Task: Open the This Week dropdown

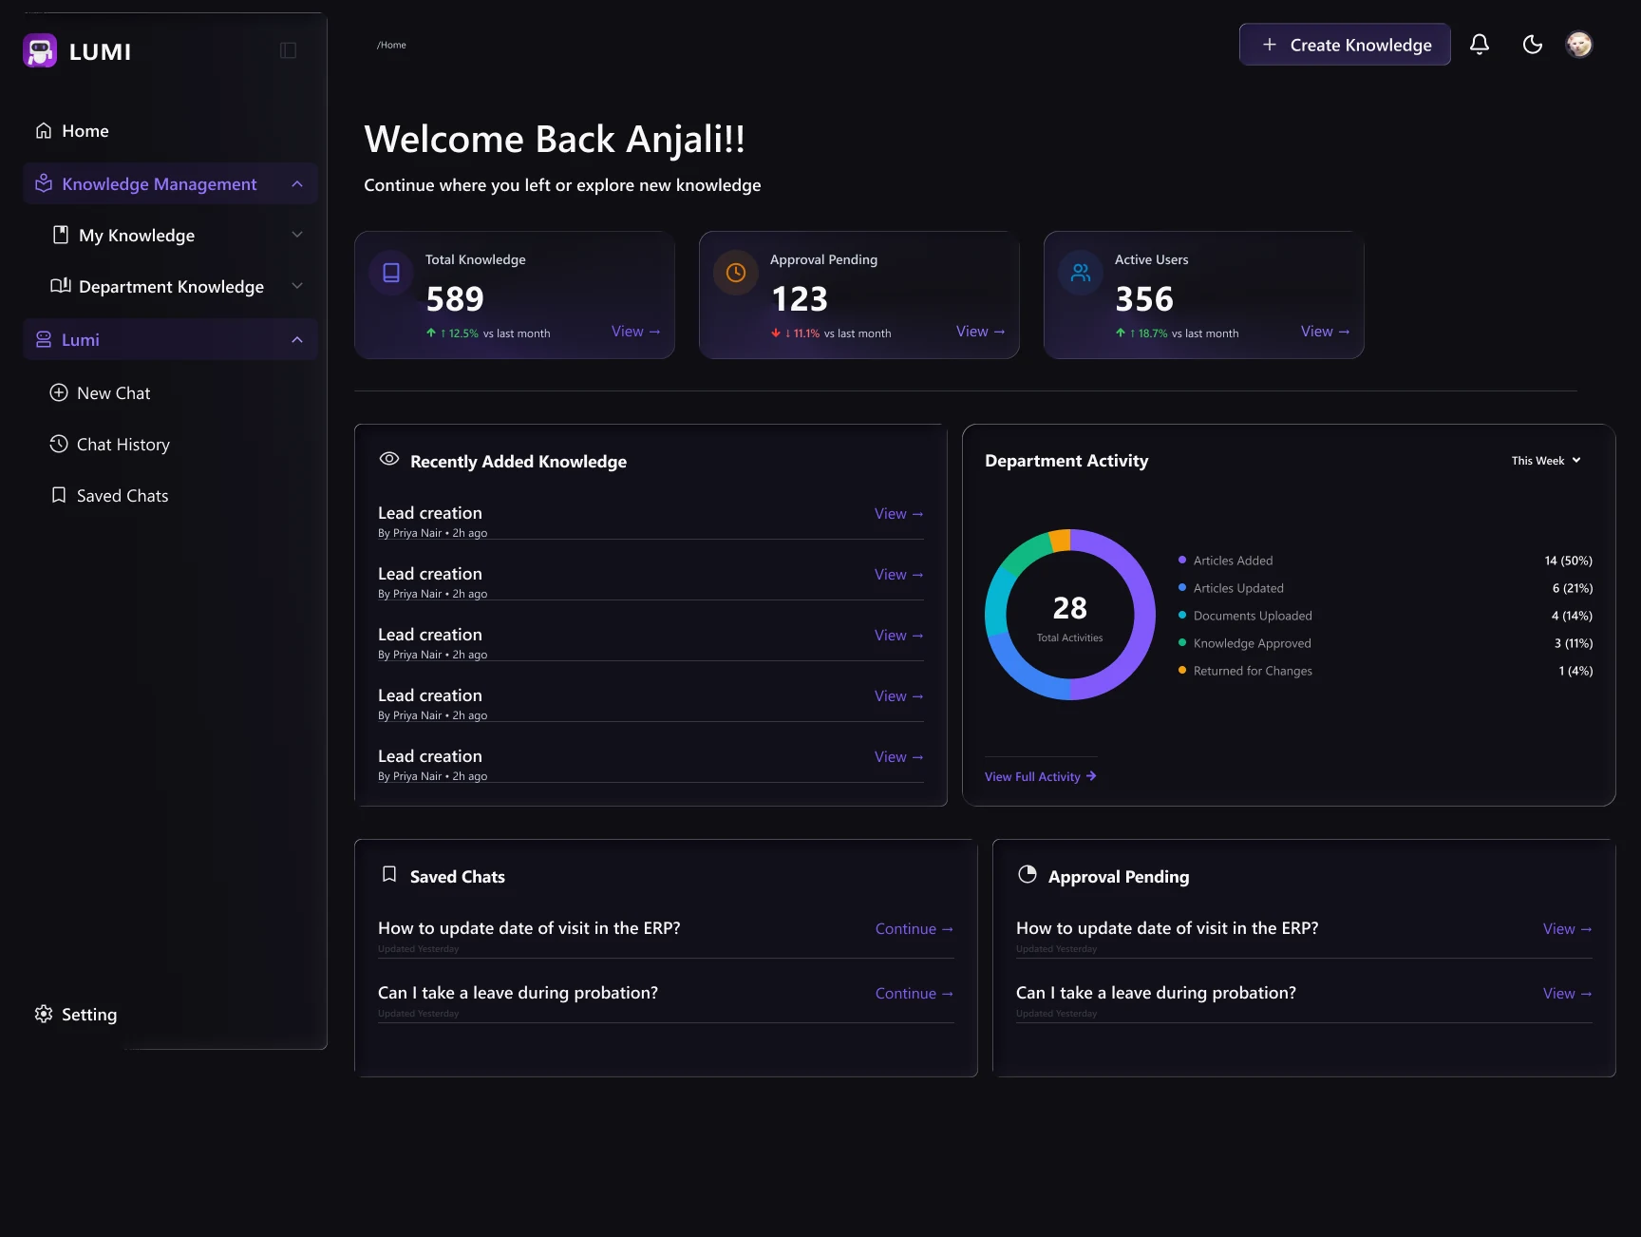Action: point(1546,461)
